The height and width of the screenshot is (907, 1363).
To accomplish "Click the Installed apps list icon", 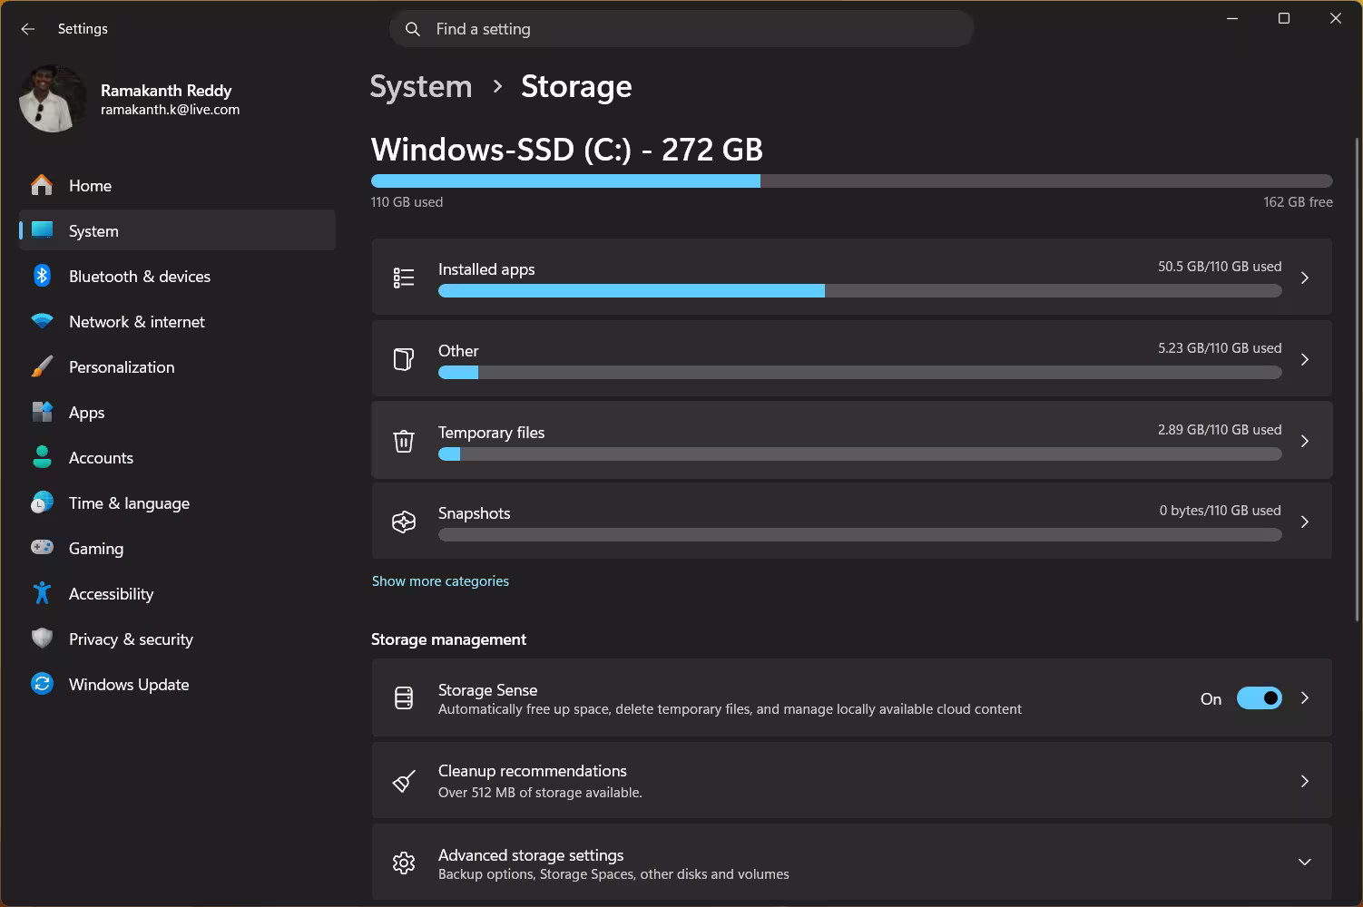I will (404, 278).
